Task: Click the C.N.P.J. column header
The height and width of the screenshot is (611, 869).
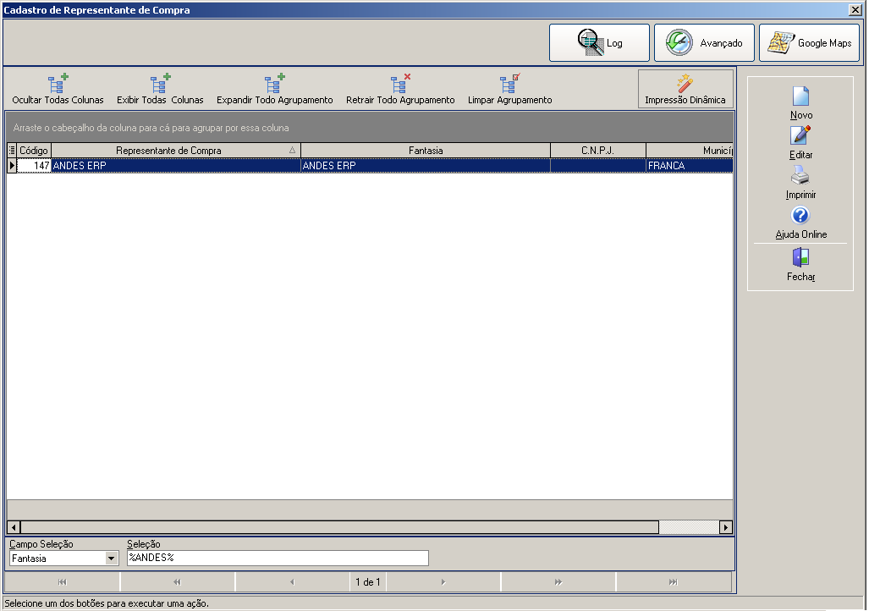Action: 598,151
